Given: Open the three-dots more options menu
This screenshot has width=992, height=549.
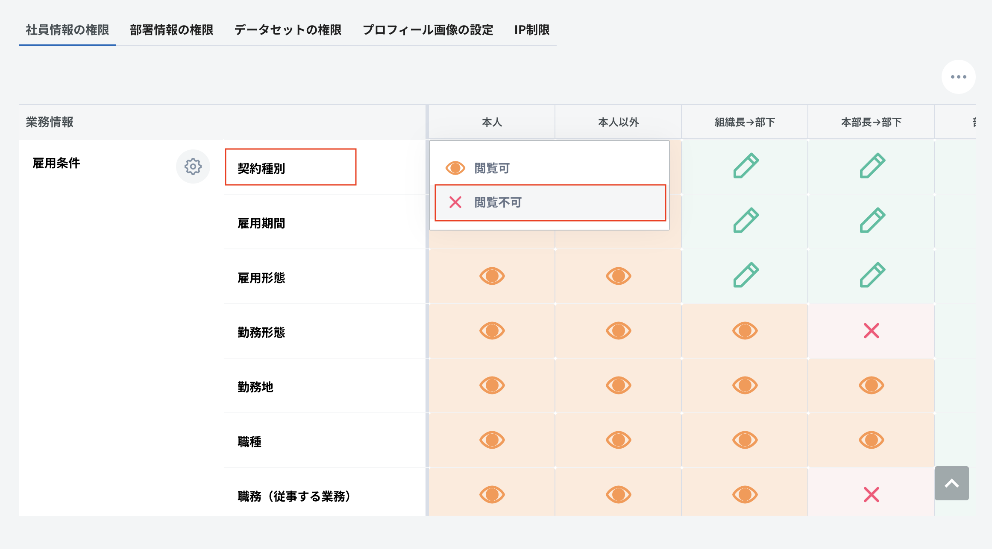Looking at the screenshot, I should click(x=958, y=77).
